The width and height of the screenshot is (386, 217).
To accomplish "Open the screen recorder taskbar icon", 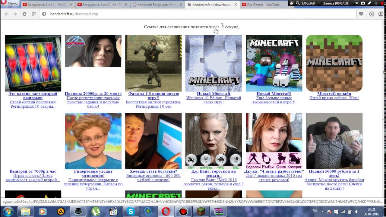I will tap(183, 212).
